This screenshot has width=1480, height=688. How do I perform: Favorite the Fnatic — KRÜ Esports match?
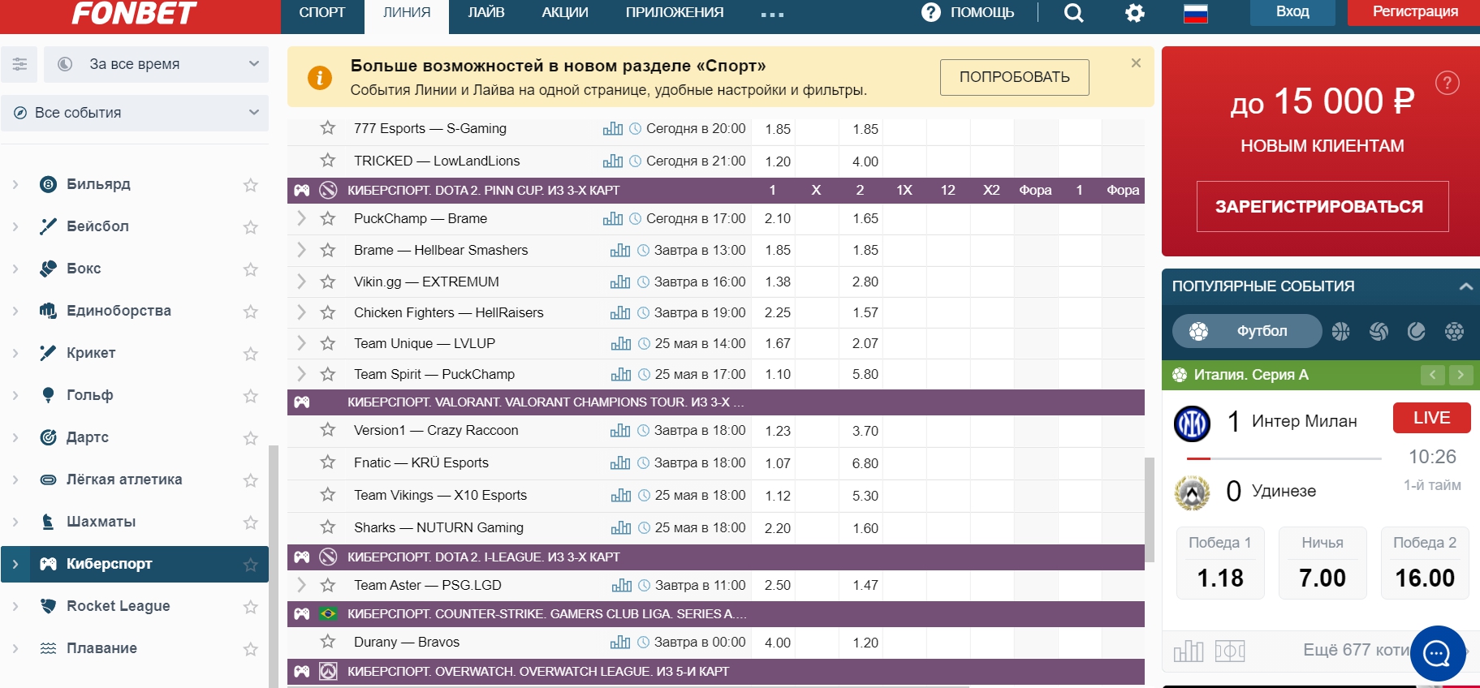[x=328, y=462]
